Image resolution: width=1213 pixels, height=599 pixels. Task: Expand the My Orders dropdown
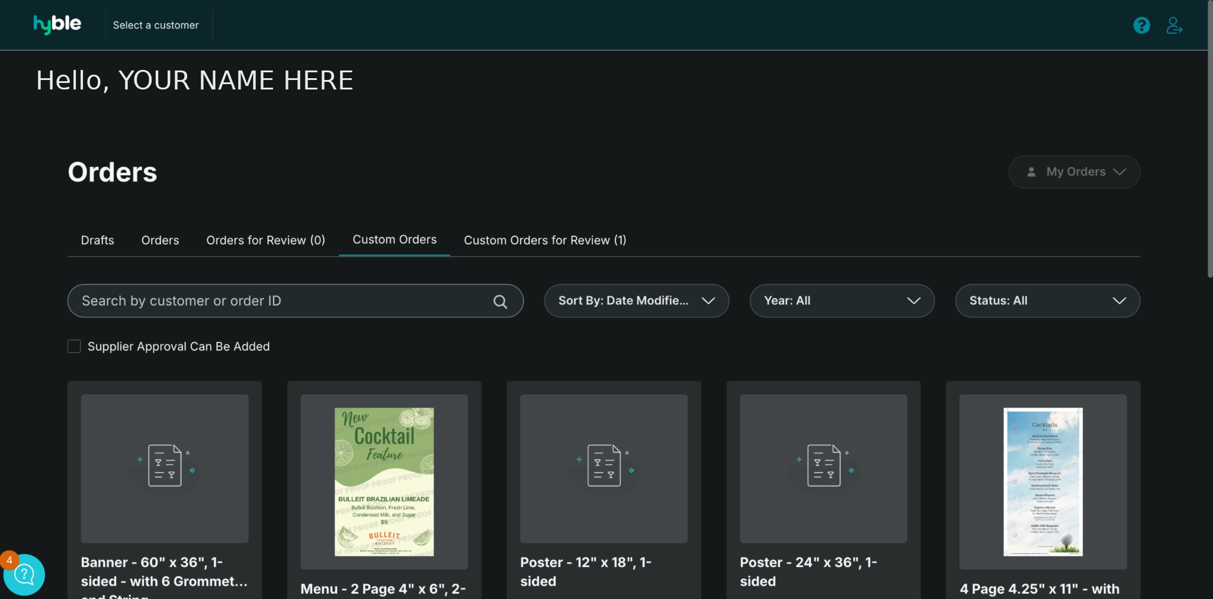[1074, 172]
